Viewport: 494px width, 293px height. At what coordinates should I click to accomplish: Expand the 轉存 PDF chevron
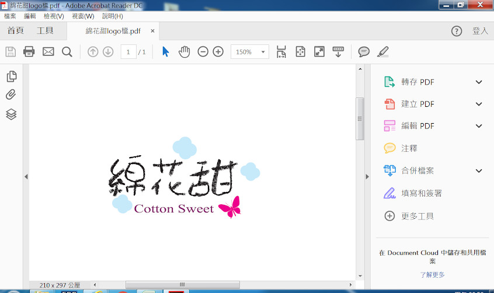pos(479,82)
